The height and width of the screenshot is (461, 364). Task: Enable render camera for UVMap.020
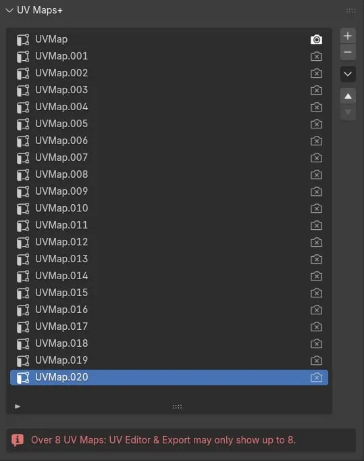pyautogui.click(x=316, y=377)
